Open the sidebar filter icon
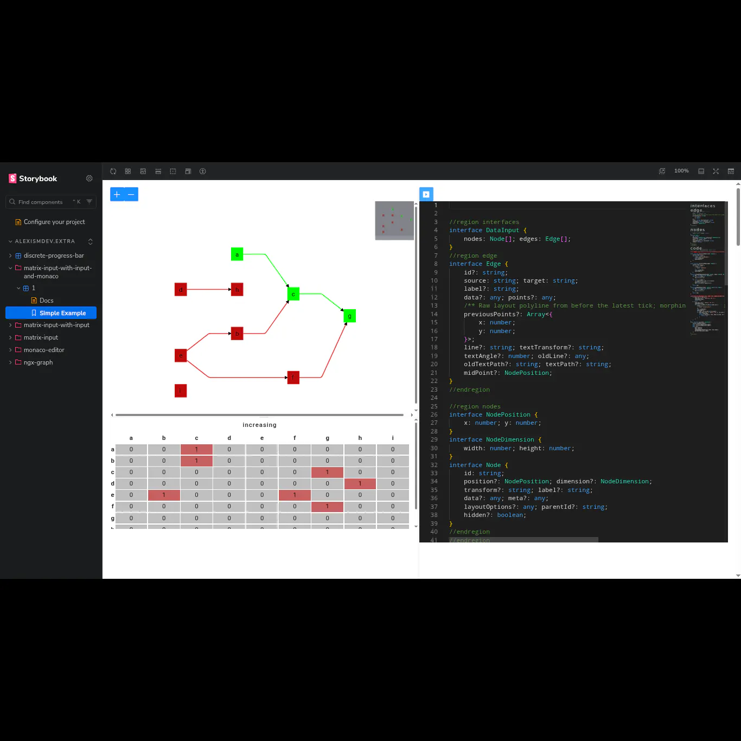The height and width of the screenshot is (741, 741). 90,202
